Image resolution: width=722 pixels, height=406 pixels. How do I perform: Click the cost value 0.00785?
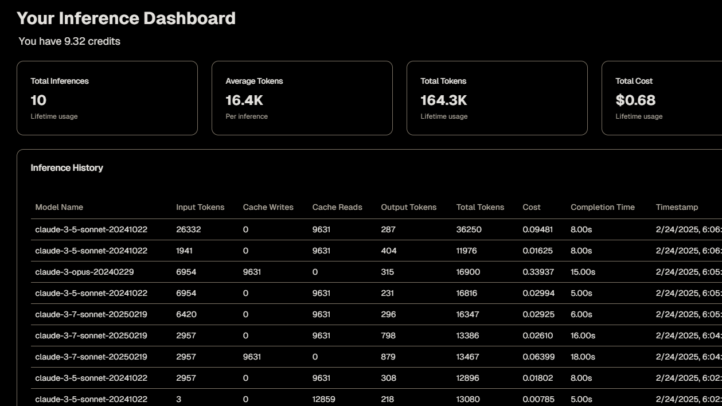click(538, 399)
